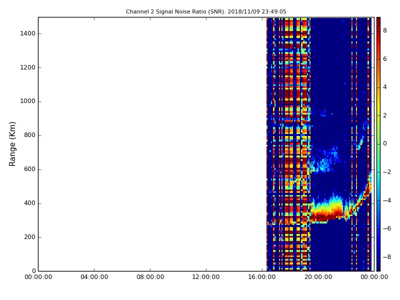Click the '08:00:00' x-axis tick label

click(150, 277)
